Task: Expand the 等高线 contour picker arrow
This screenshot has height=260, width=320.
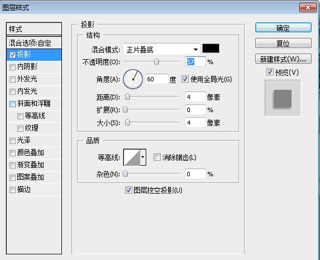Action: [143, 157]
